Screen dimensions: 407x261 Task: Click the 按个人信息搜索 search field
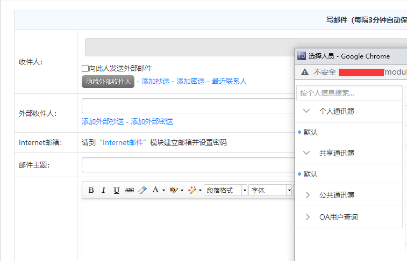pyautogui.click(x=349, y=93)
